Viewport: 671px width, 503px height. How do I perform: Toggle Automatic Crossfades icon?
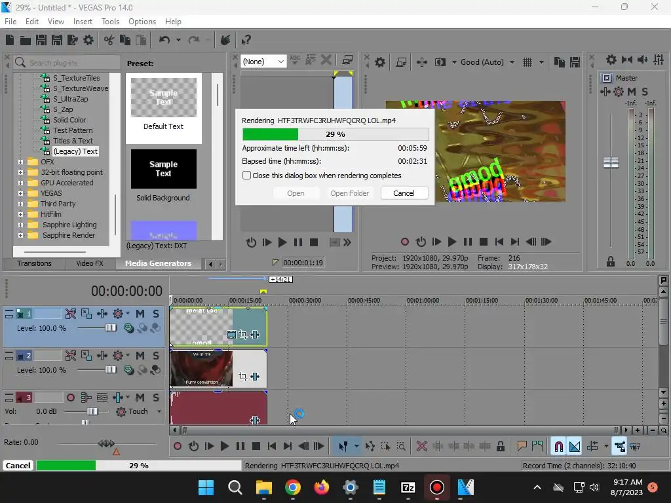pyautogui.click(x=575, y=447)
